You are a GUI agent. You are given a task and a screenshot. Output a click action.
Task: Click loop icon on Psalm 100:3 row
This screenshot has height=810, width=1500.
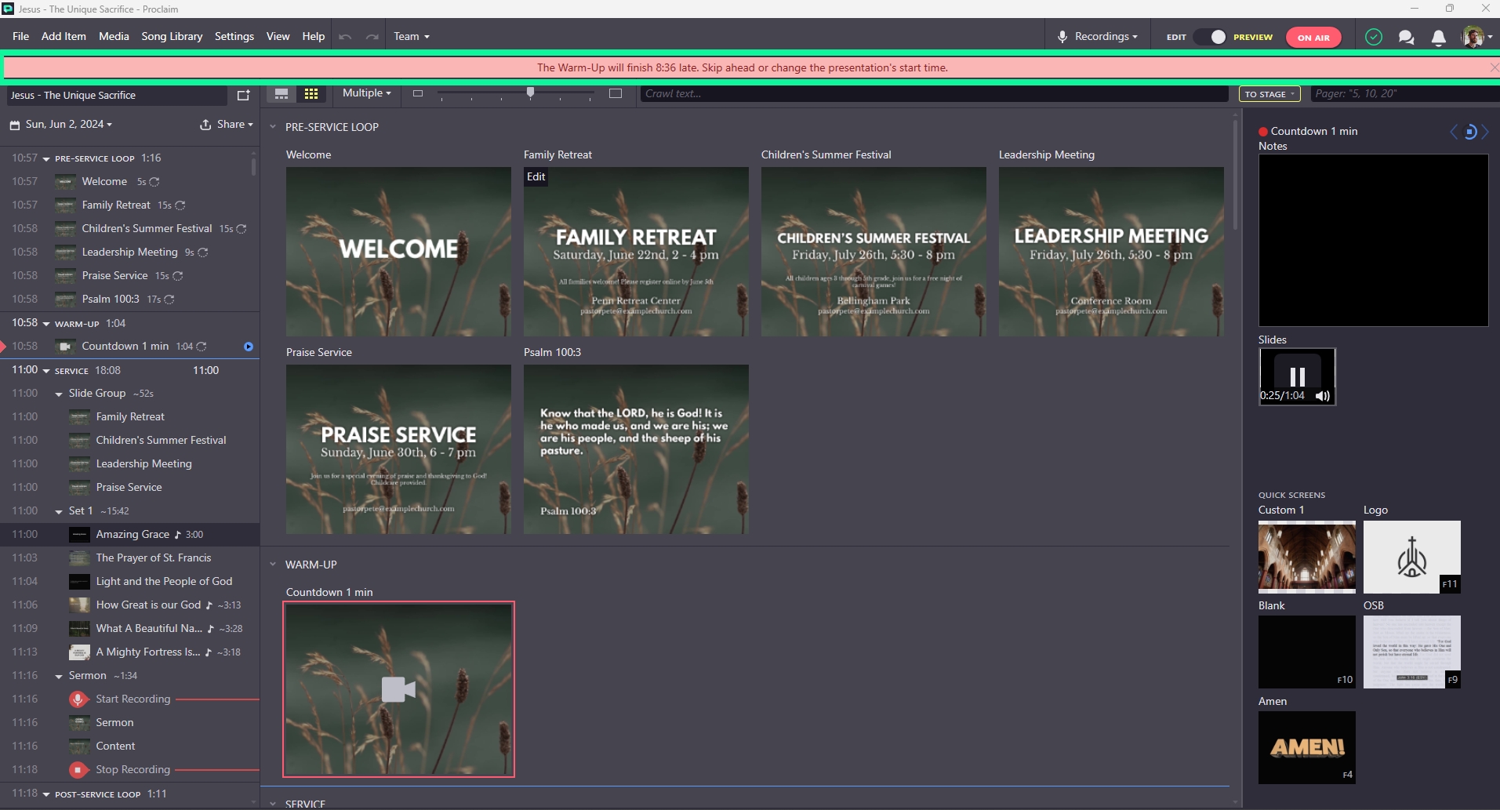click(169, 300)
